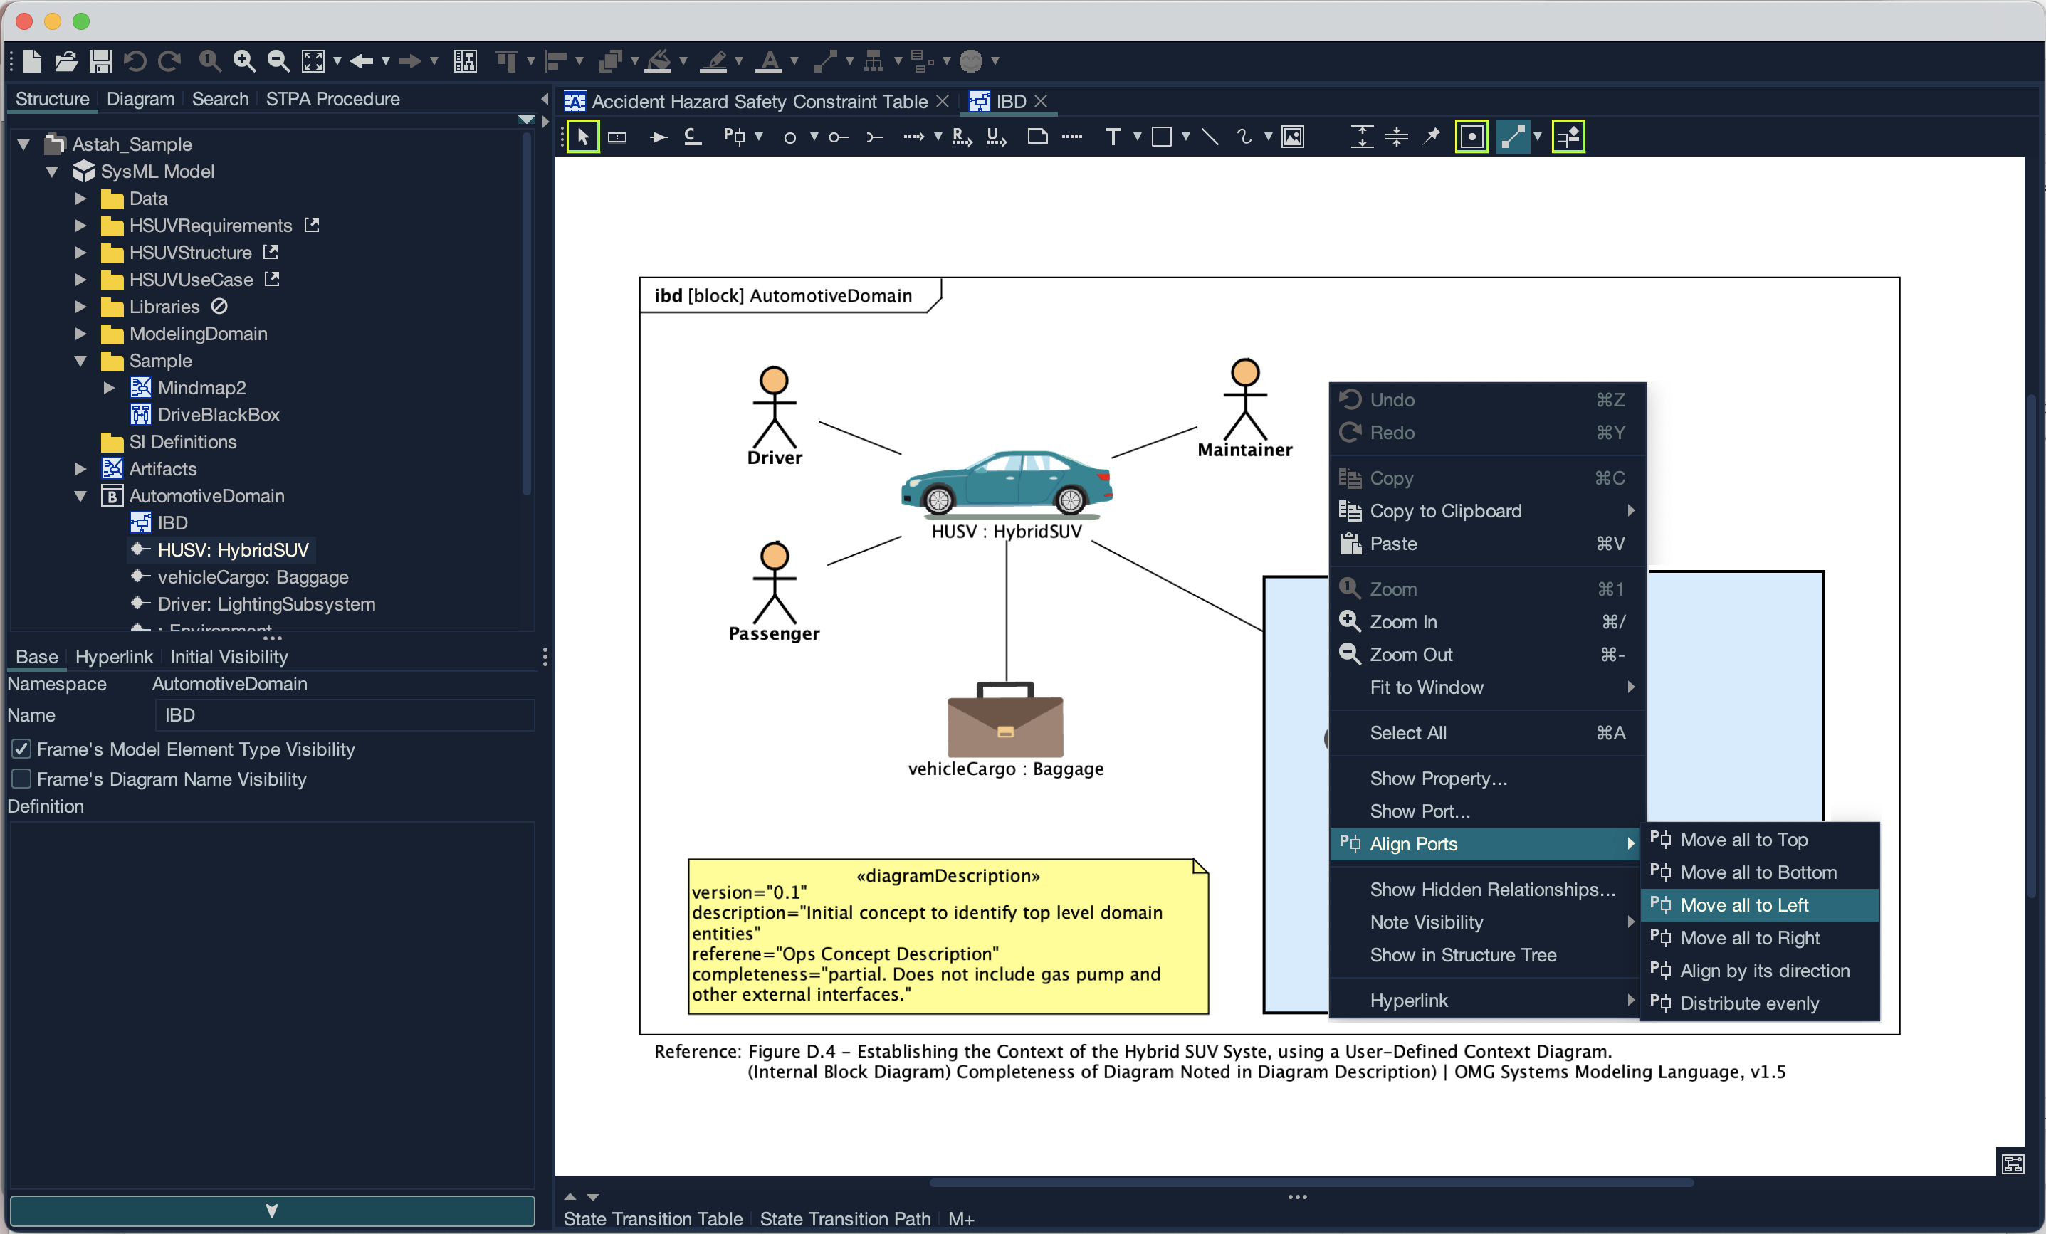Click the Insert Image tool icon

tap(1292, 137)
